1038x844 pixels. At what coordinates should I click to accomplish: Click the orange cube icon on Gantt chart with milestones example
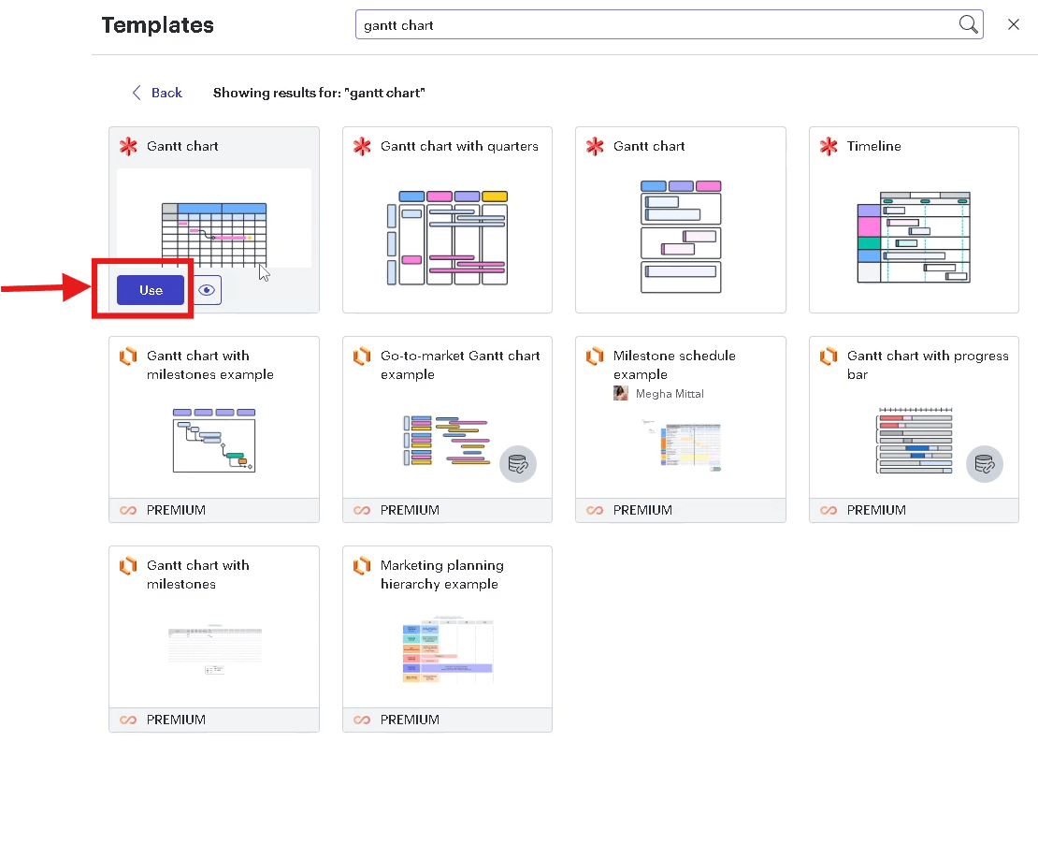click(x=128, y=356)
